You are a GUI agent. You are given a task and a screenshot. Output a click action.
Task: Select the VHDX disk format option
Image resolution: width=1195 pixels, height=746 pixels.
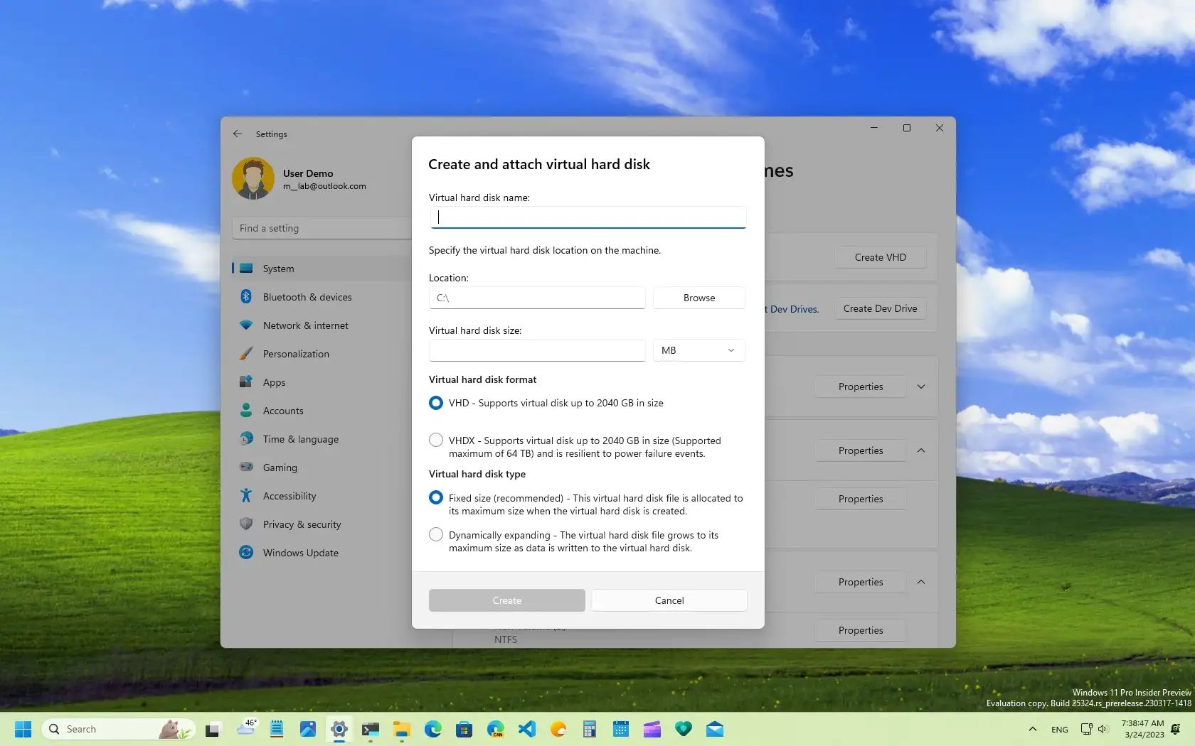pos(435,440)
